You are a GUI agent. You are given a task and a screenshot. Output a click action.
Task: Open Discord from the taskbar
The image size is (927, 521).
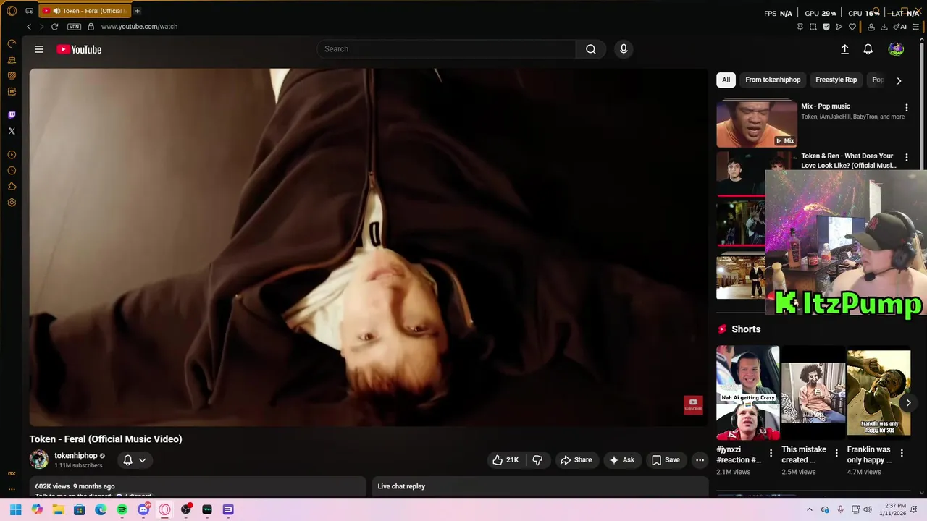(x=143, y=509)
